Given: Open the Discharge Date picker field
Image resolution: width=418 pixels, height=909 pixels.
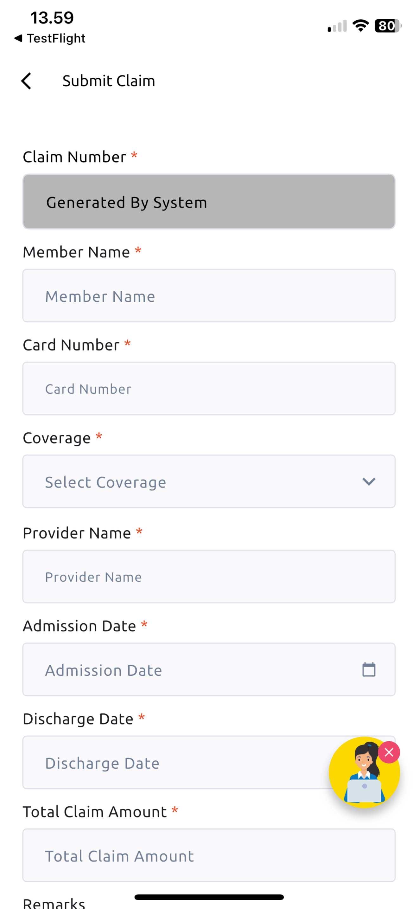Looking at the screenshot, I should pos(209,762).
